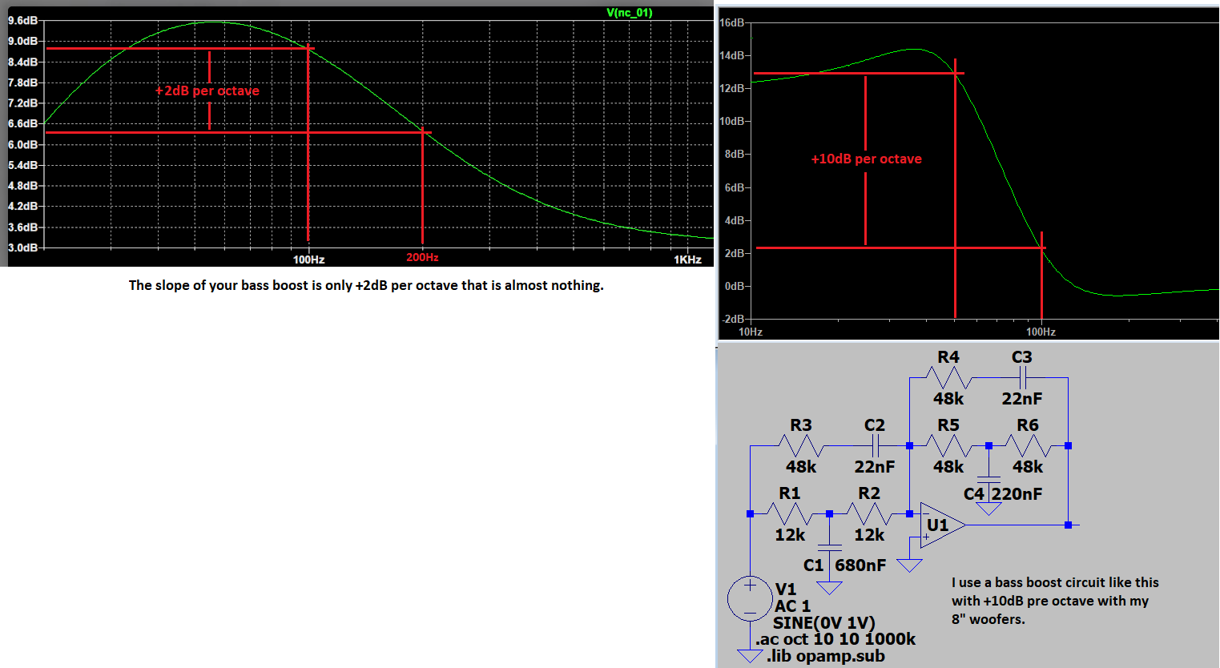Select the C2 capacitor symbol
This screenshot has height=668, width=1220.
click(x=875, y=445)
